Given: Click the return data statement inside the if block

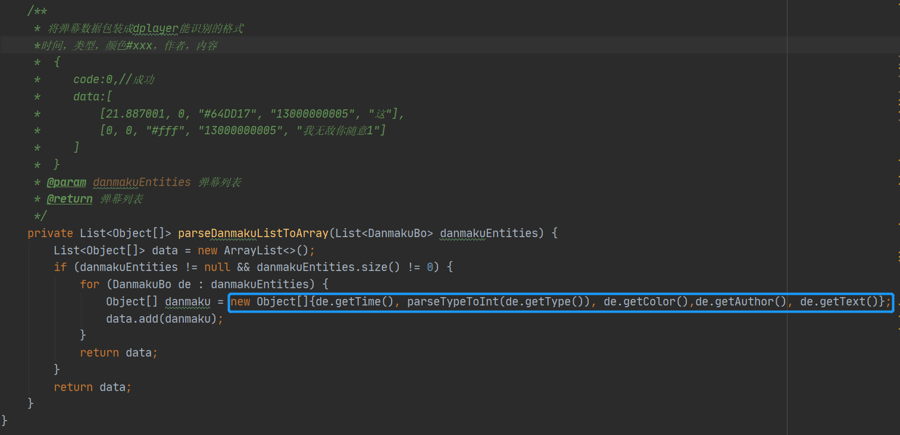Looking at the screenshot, I should tap(118, 352).
